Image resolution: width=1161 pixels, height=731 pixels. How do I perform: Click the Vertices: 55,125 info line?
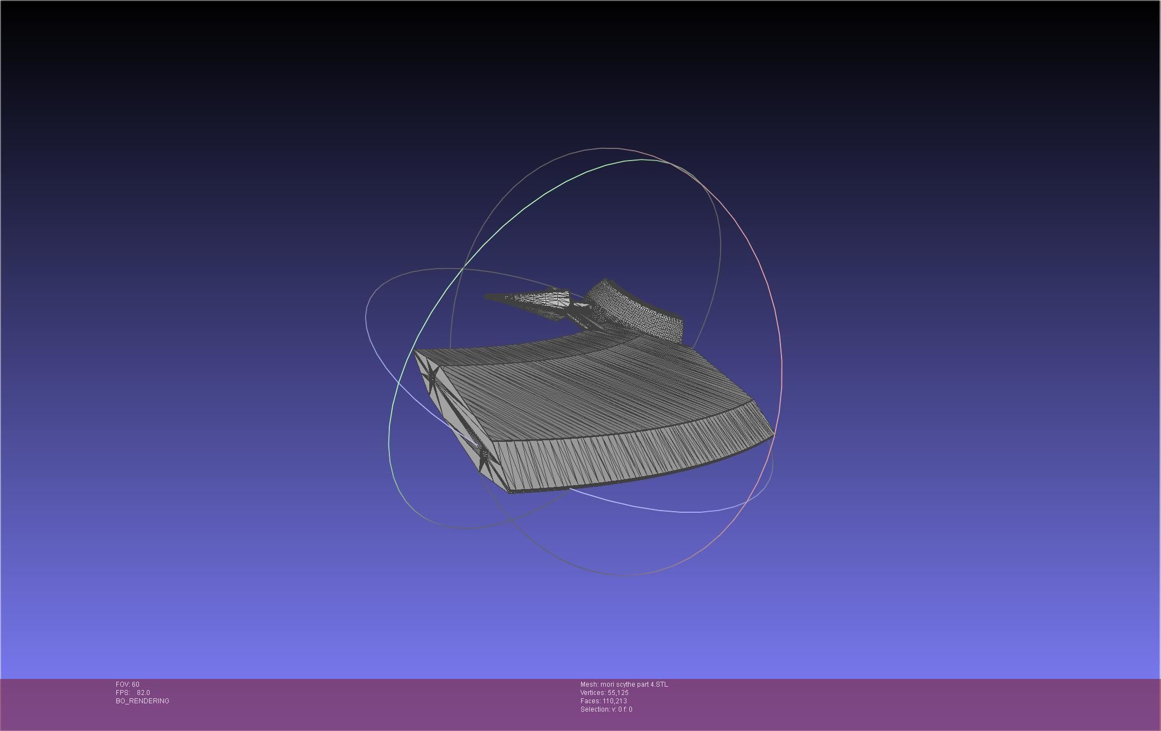click(x=604, y=693)
